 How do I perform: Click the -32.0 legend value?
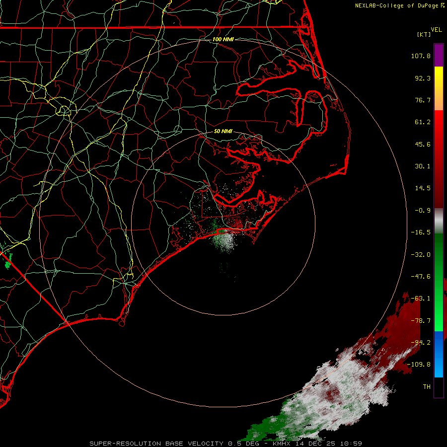coord(421,255)
